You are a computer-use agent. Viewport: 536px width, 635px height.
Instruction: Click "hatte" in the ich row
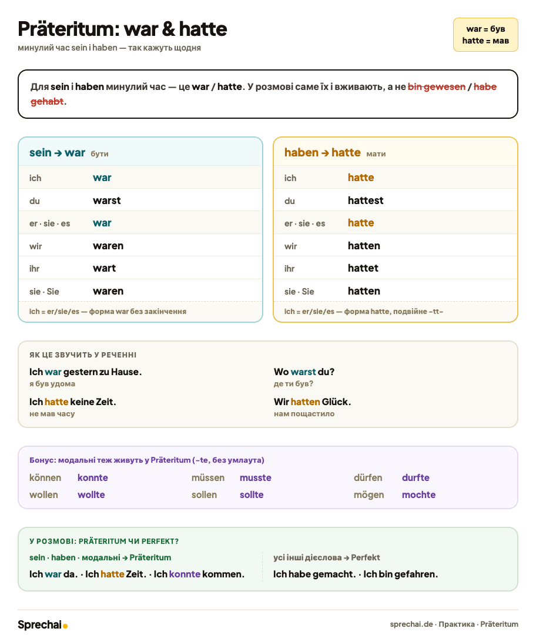pyautogui.click(x=361, y=178)
